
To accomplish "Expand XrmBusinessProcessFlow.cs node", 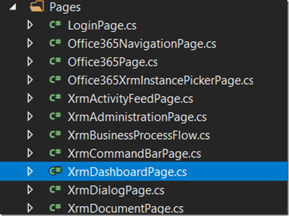I will coord(30,135).
